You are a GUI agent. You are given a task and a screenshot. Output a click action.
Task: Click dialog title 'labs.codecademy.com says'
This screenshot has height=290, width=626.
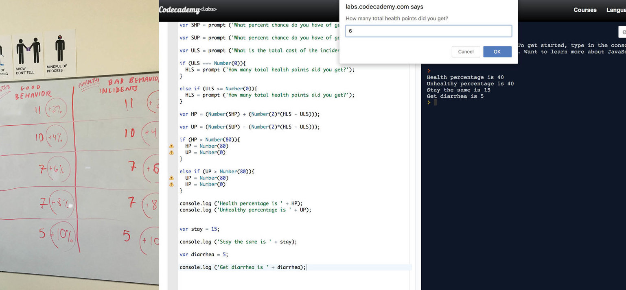(384, 7)
